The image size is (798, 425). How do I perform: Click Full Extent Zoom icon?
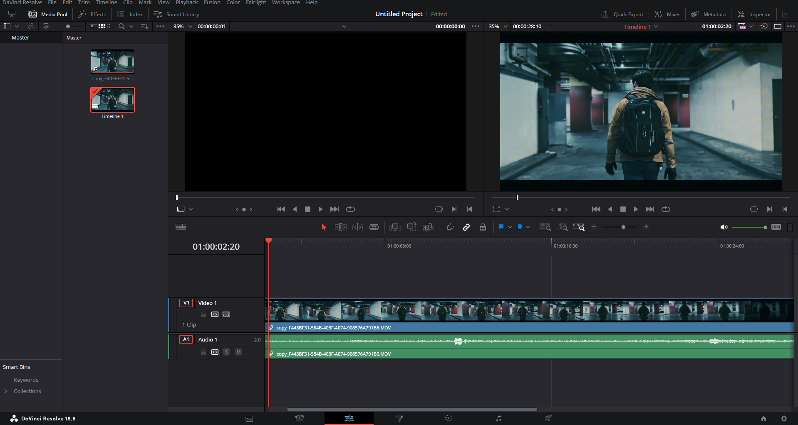pyautogui.click(x=545, y=227)
